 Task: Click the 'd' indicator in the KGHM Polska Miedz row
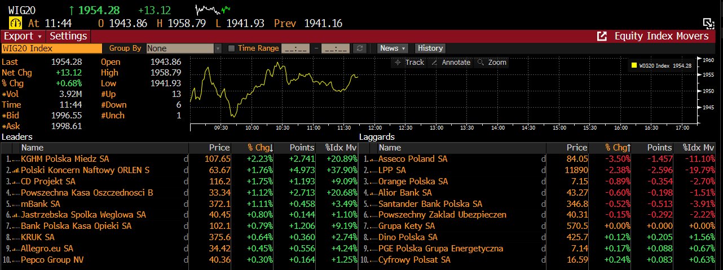tap(186, 159)
